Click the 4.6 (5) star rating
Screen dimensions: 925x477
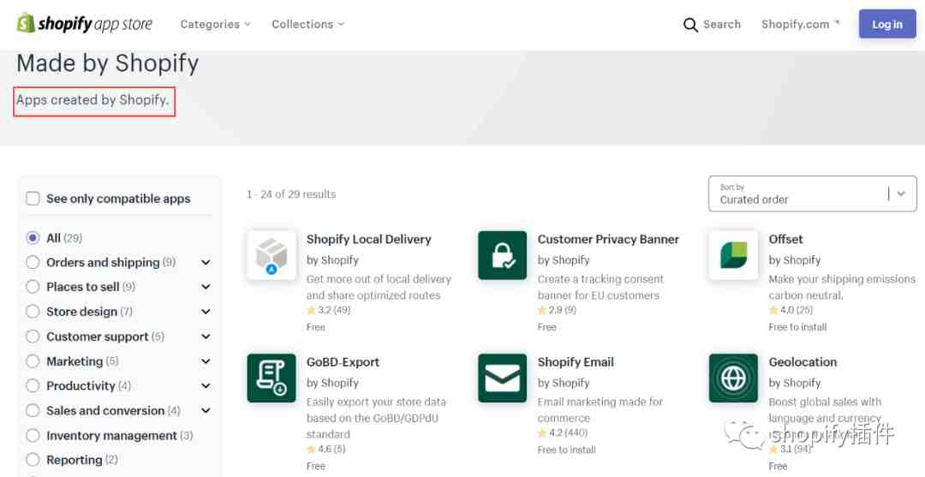pos(326,450)
